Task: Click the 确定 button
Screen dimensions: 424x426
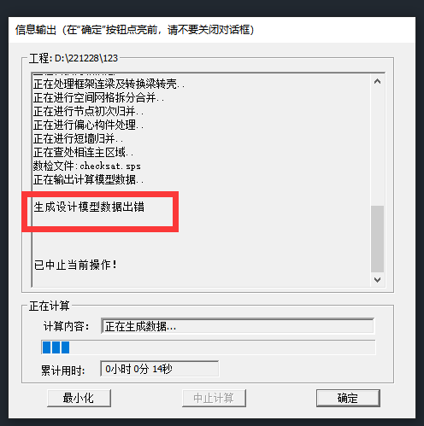Action: point(348,398)
